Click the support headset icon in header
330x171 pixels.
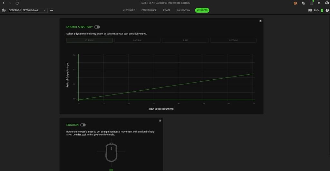(327, 3)
